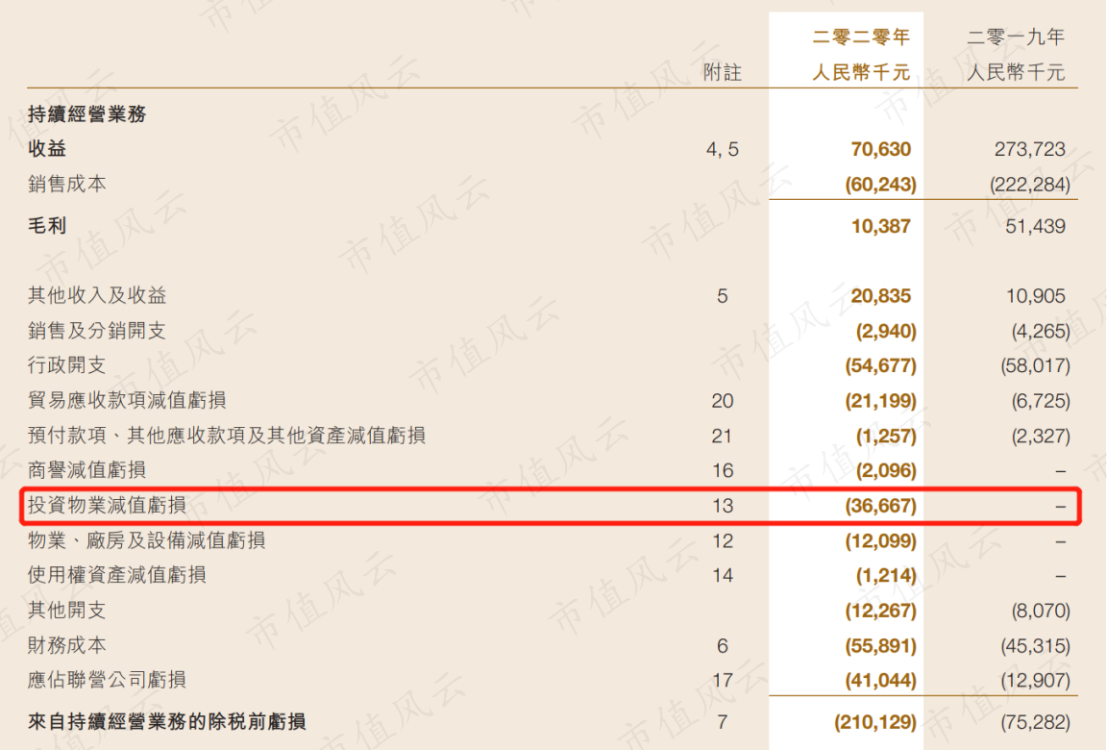1107x750 pixels.
Task: Click note number 21
Action: (x=723, y=436)
